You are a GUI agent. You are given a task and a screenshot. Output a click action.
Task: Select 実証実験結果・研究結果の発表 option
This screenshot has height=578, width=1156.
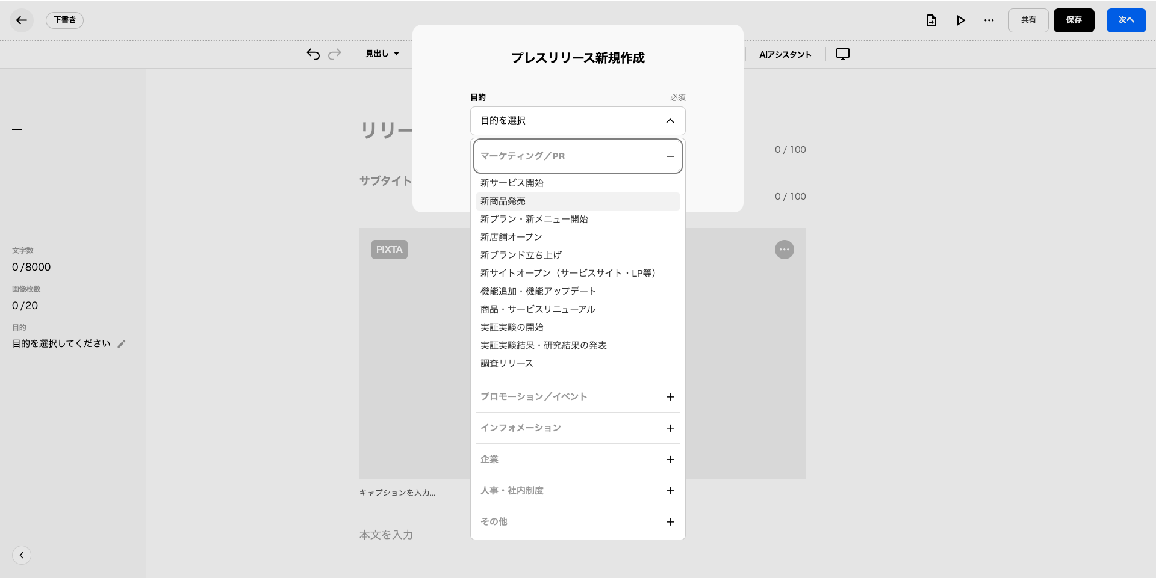coord(578,345)
